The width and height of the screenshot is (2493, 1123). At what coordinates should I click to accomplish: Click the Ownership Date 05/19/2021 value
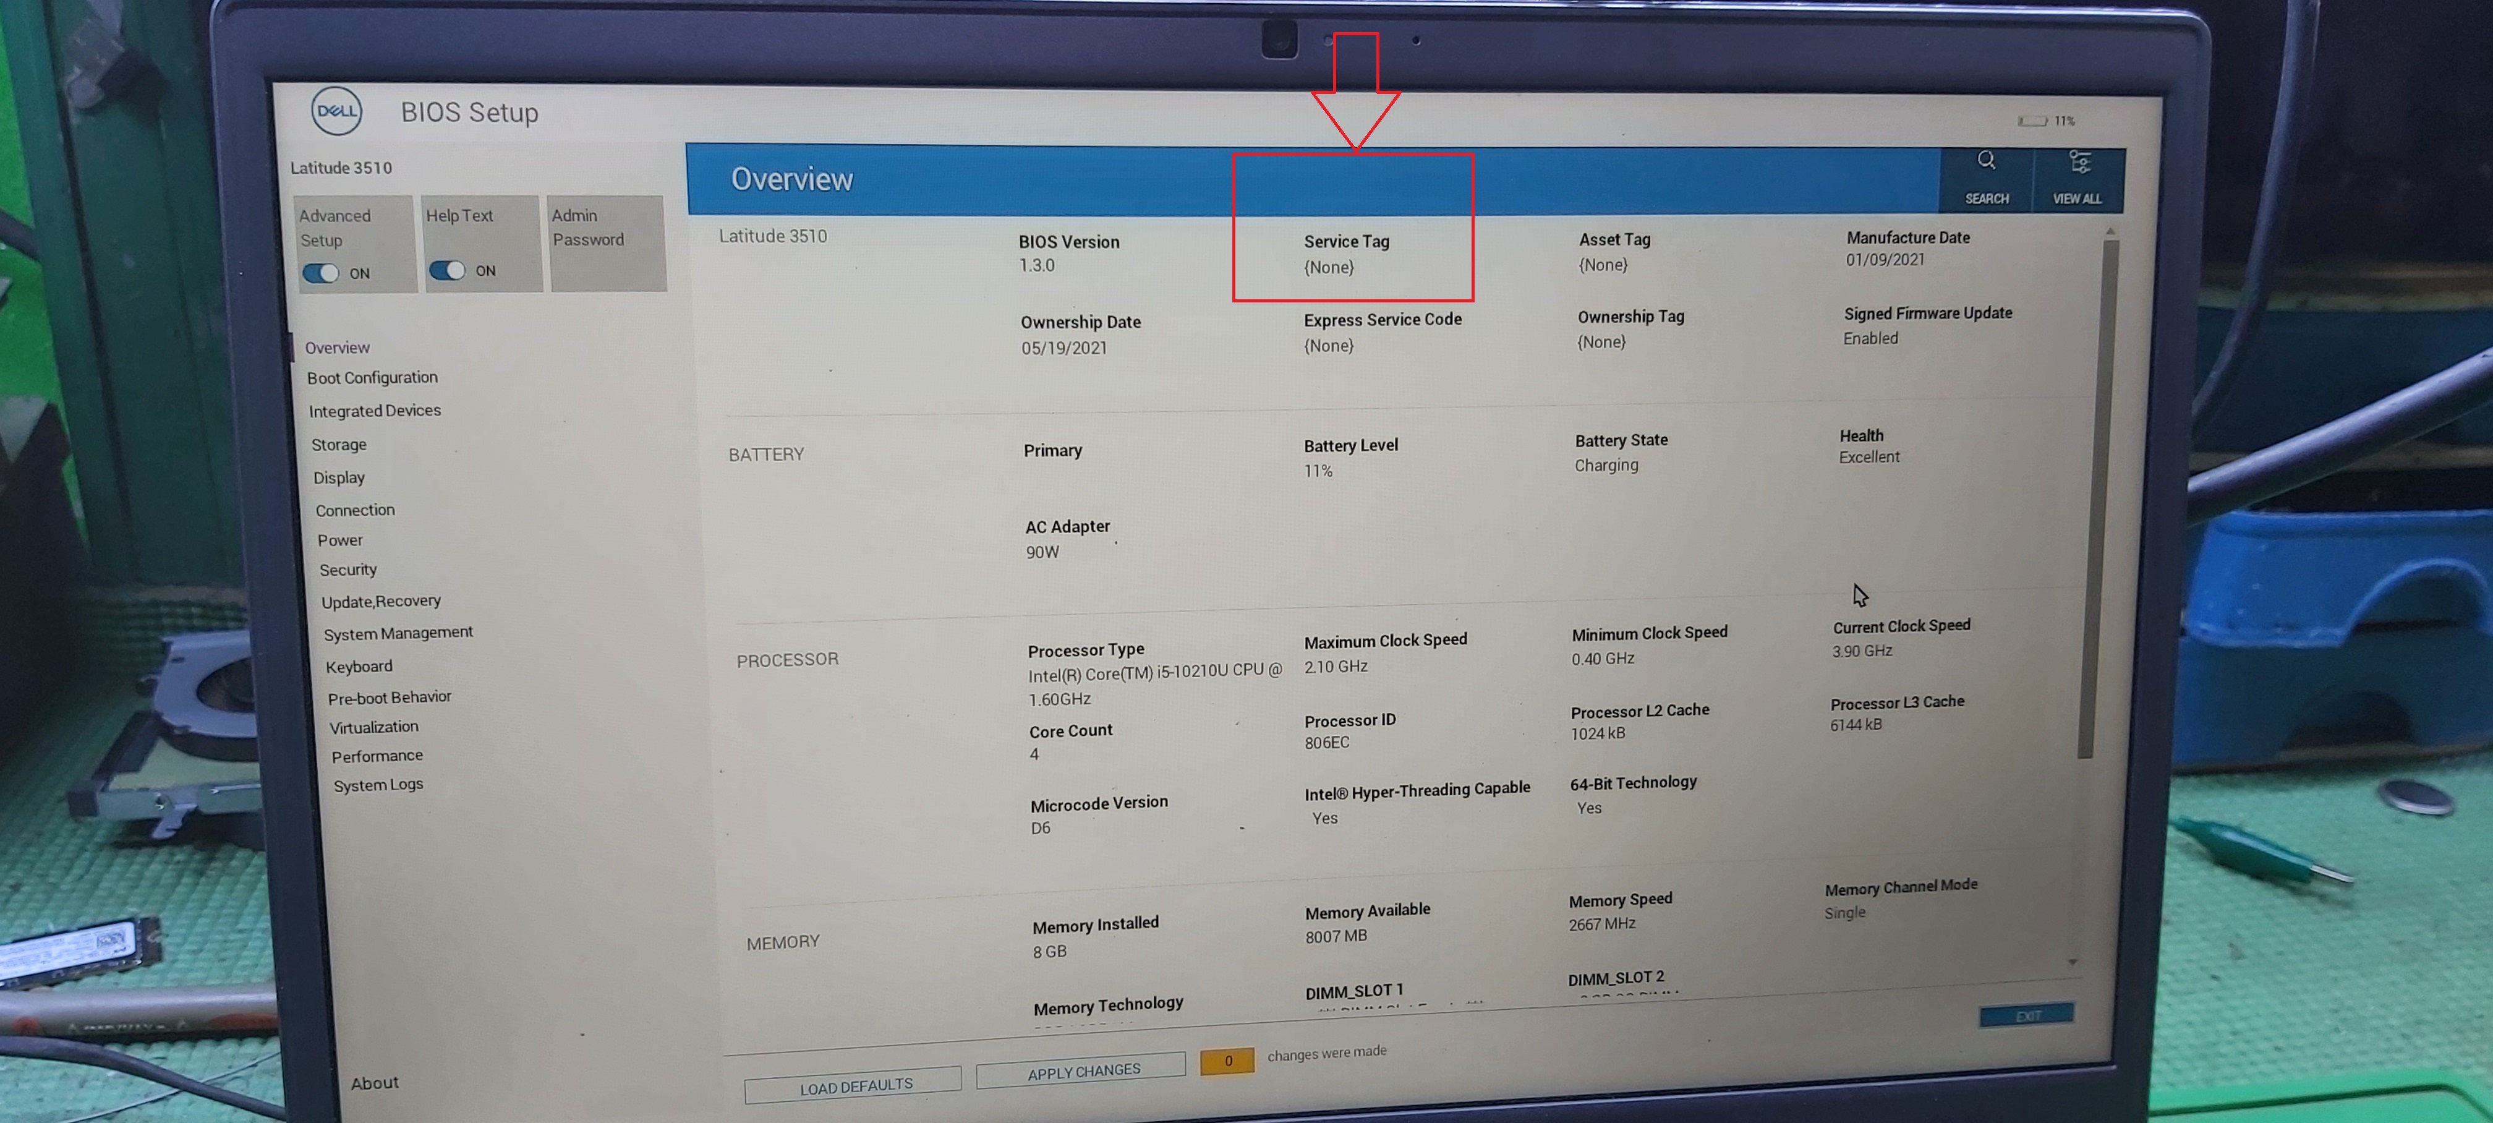[1063, 348]
